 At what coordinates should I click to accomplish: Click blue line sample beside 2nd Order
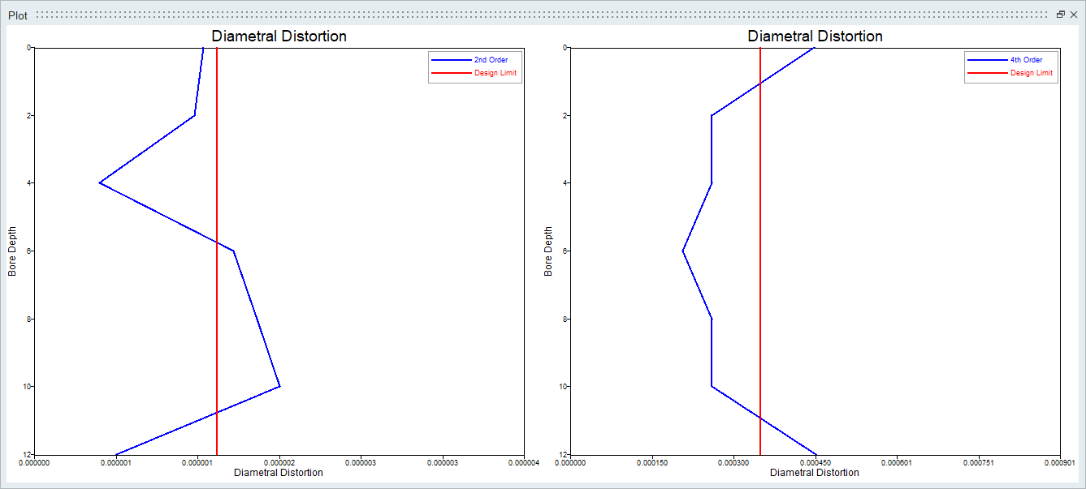pos(450,60)
